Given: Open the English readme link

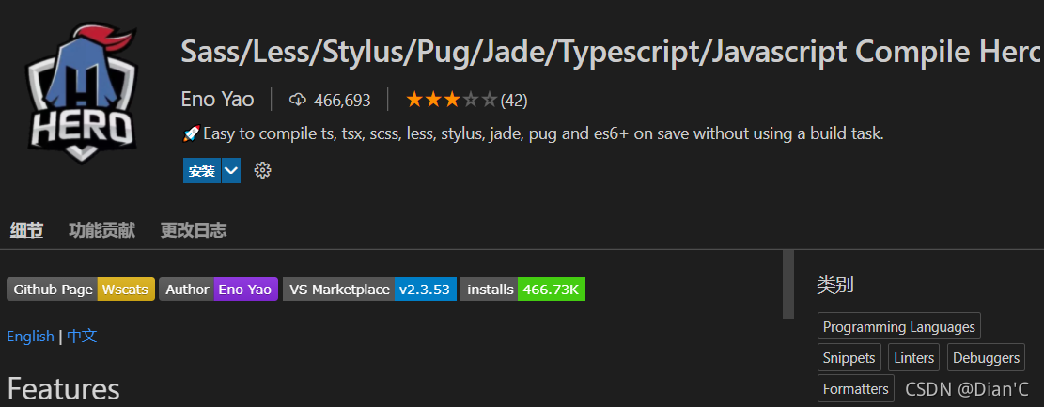Looking at the screenshot, I should click(31, 336).
